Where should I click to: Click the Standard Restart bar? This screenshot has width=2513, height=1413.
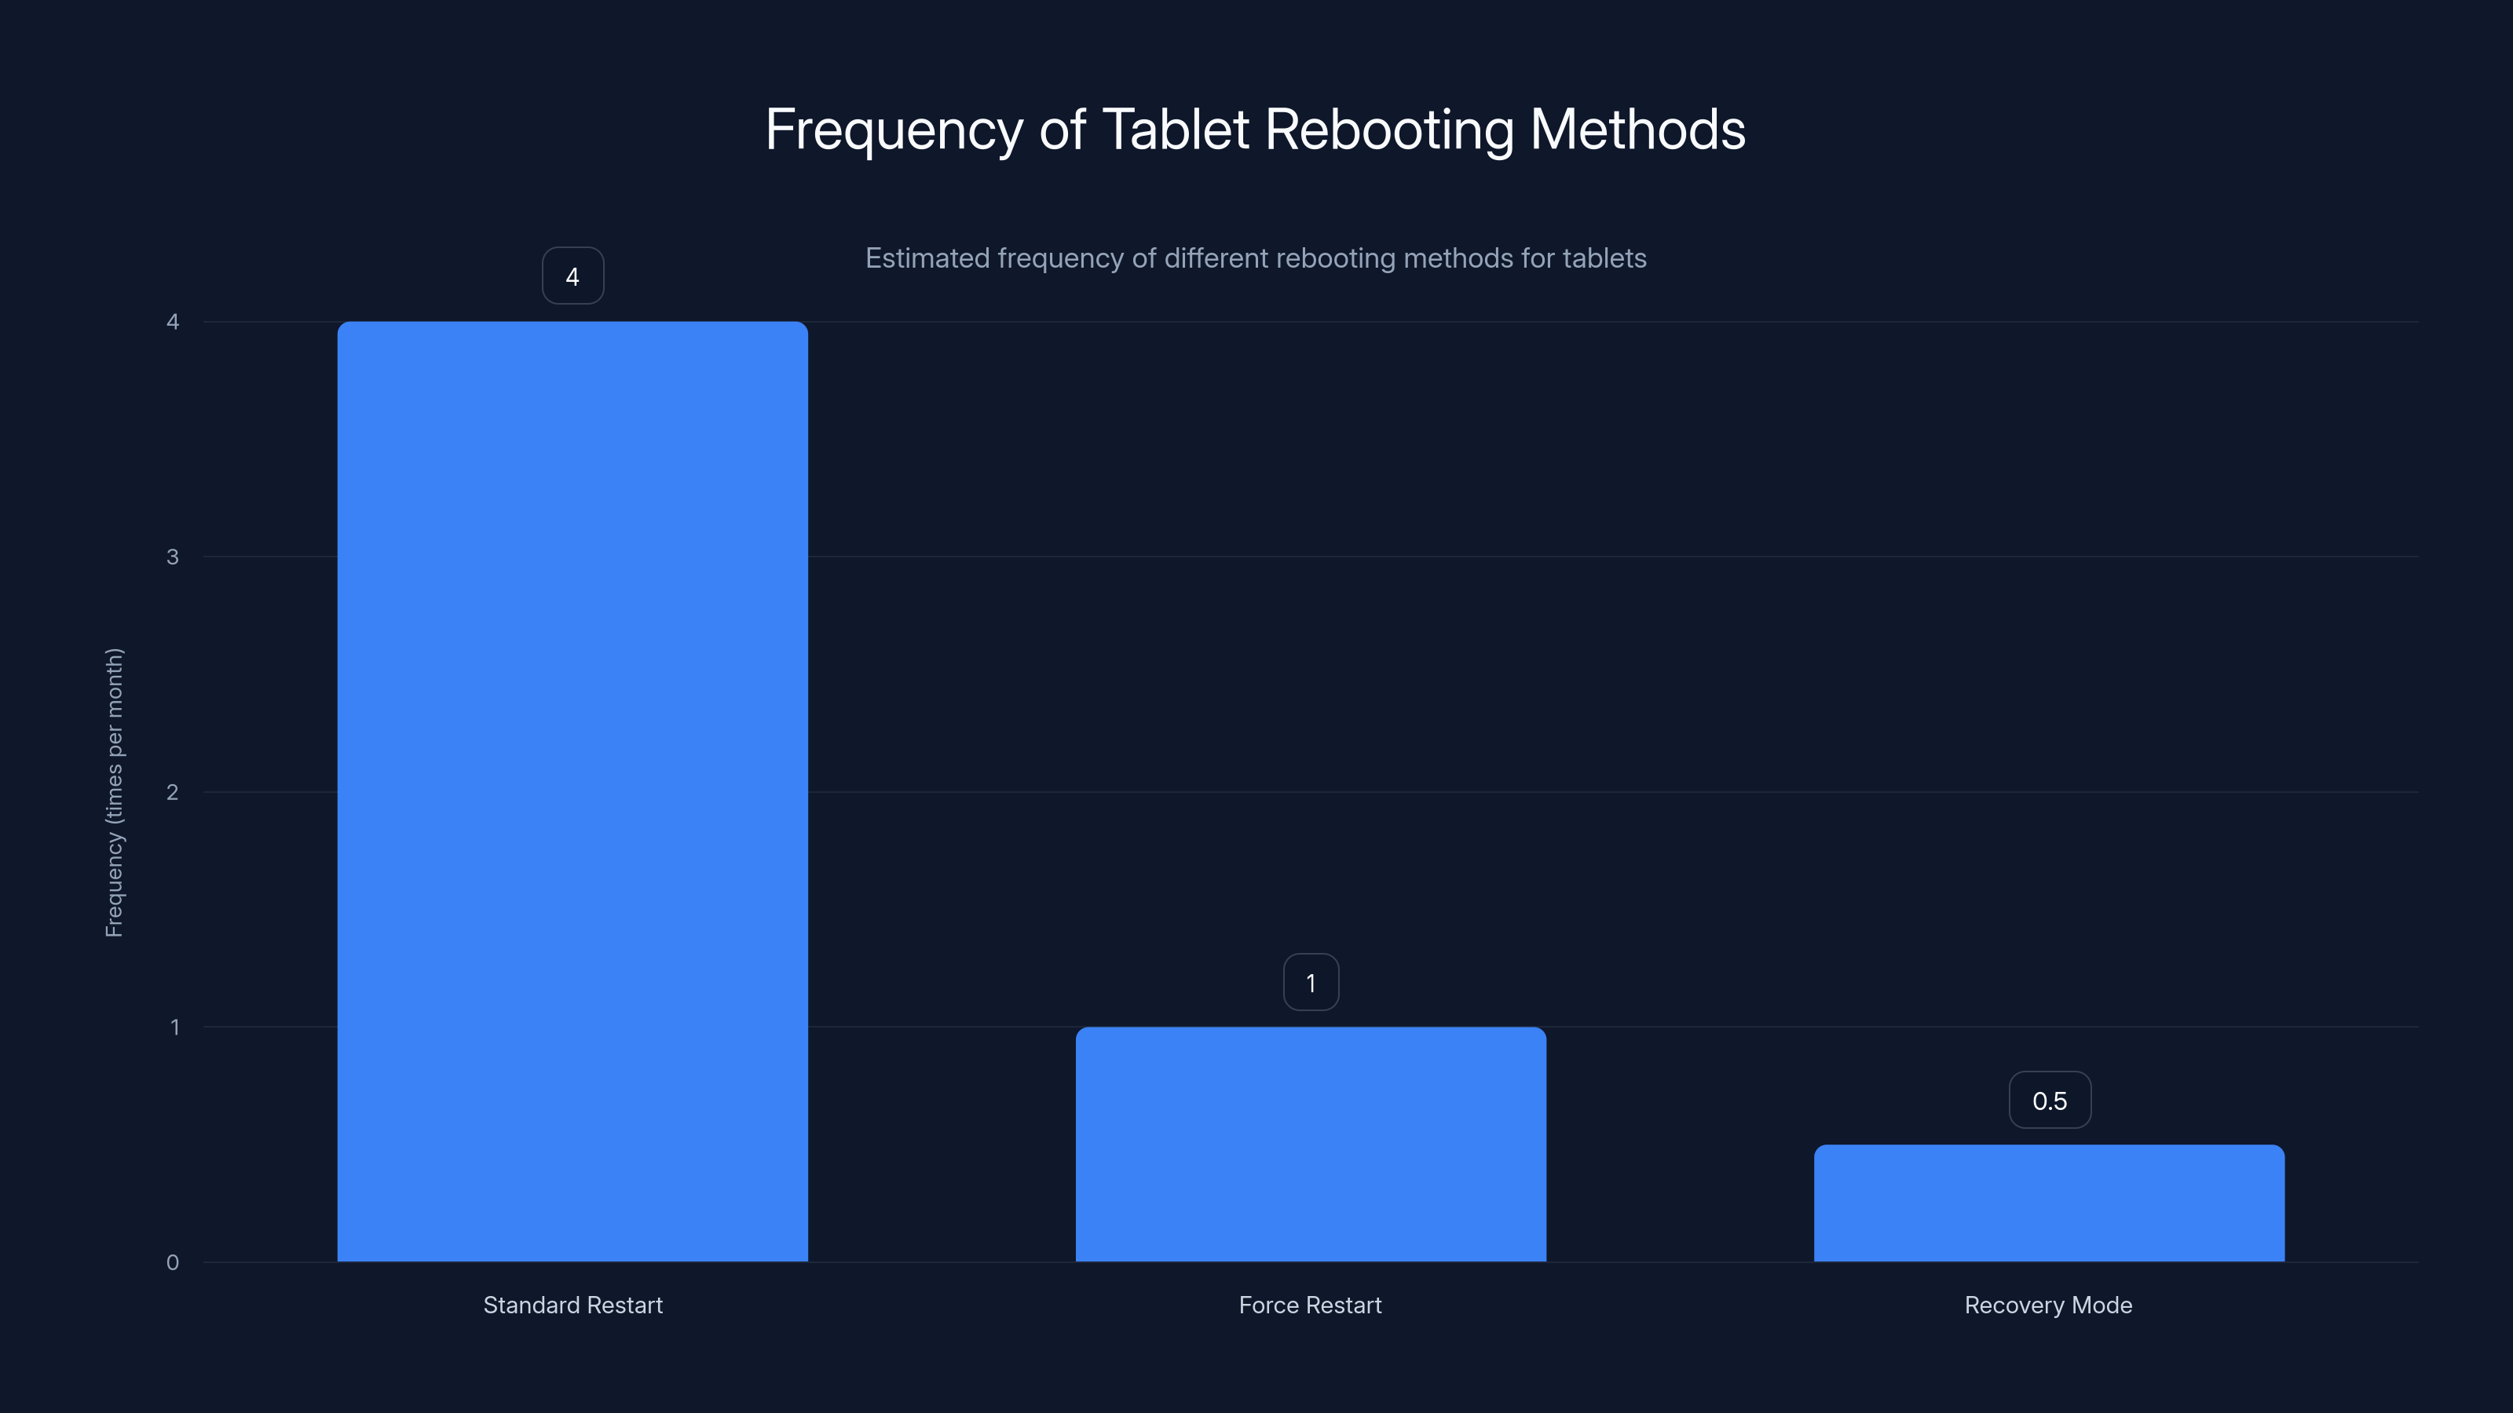pyautogui.click(x=572, y=790)
